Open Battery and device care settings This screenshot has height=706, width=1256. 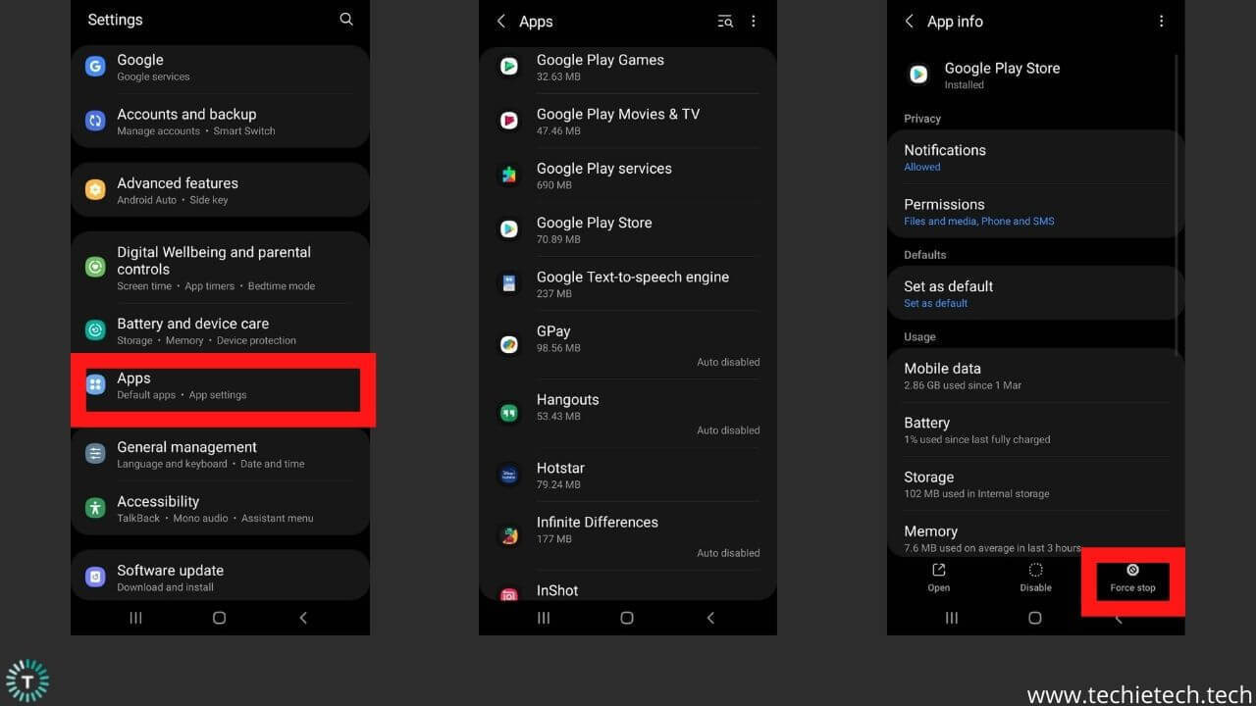(x=220, y=330)
